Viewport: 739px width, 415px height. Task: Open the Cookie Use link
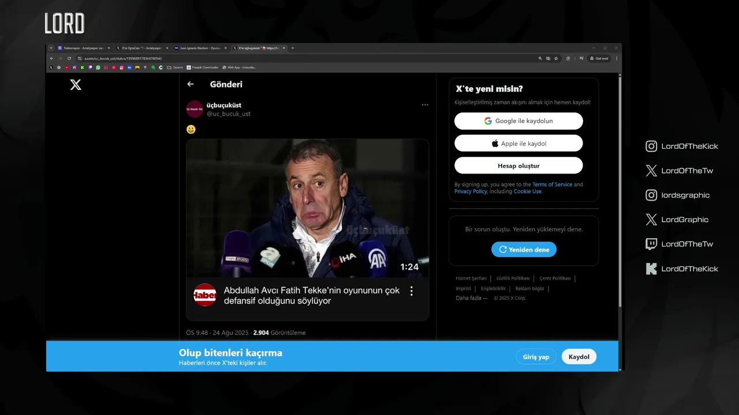coord(528,191)
